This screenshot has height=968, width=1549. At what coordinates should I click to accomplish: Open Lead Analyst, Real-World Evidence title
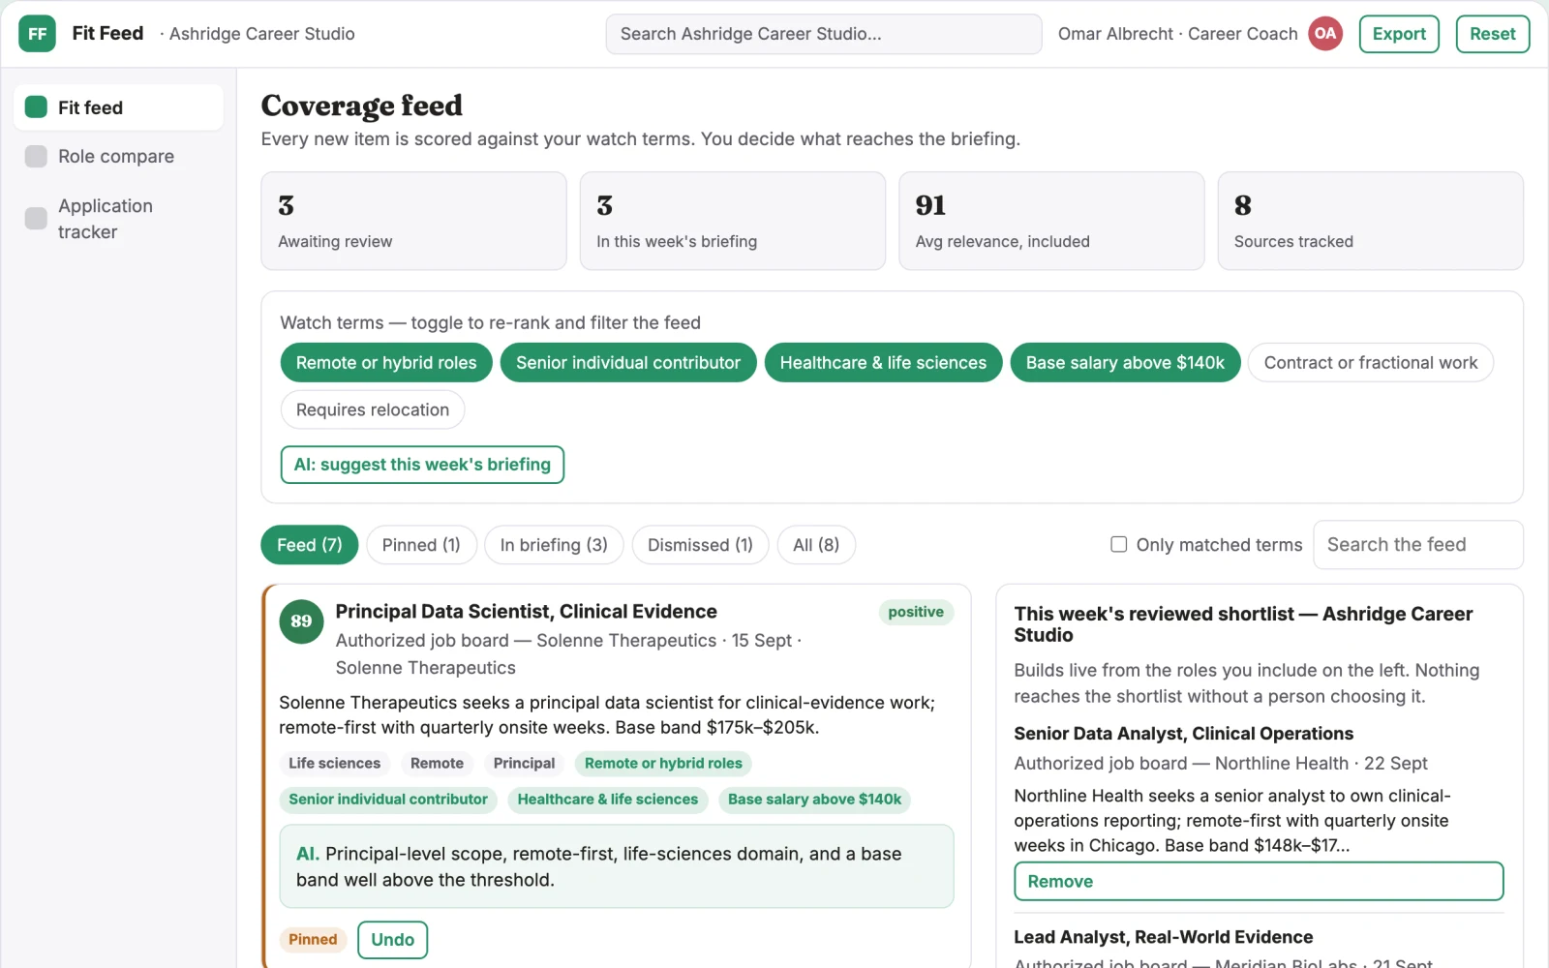click(x=1164, y=937)
